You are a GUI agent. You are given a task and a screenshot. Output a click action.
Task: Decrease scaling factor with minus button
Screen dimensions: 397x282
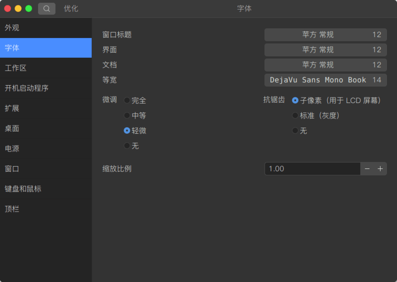tap(367, 169)
